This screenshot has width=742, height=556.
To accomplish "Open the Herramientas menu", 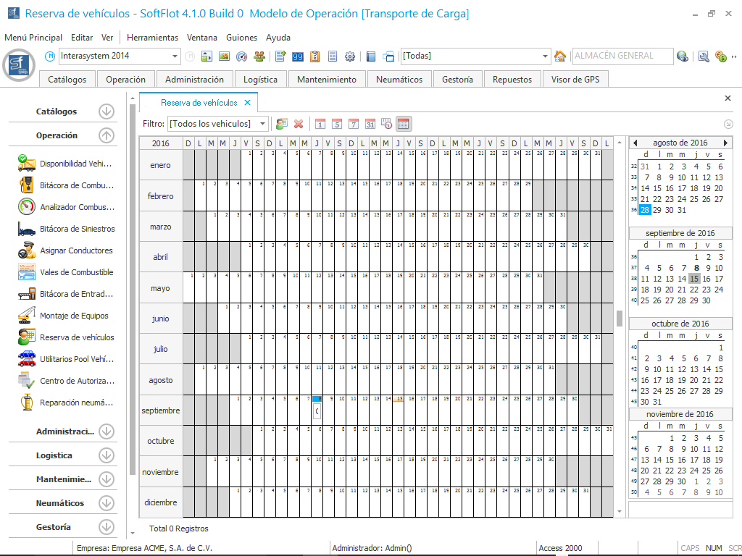I will point(152,38).
